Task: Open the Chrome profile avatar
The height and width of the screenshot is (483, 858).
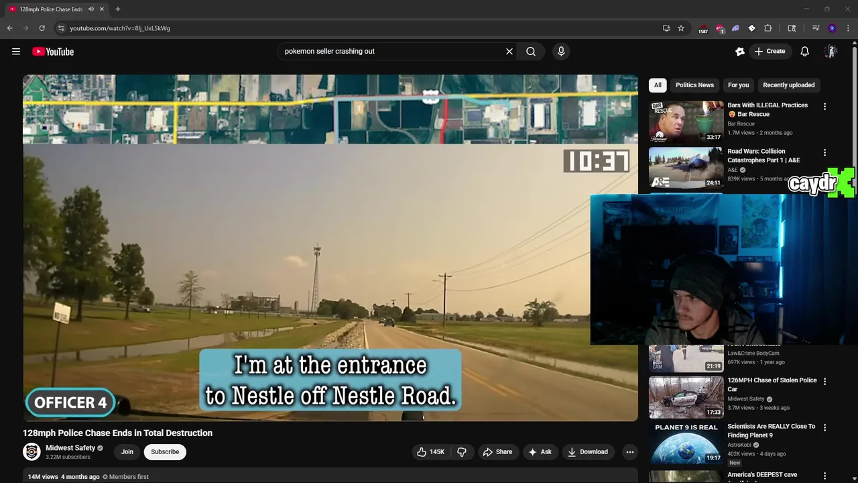Action: click(x=832, y=28)
